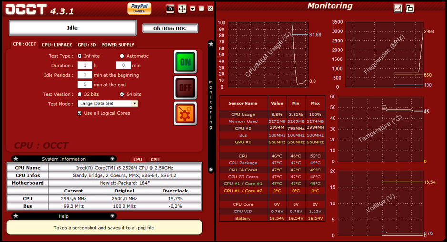The image size is (447, 242).
Task: Toggle Use all Logical Cores checkbox
Action: click(x=79, y=113)
